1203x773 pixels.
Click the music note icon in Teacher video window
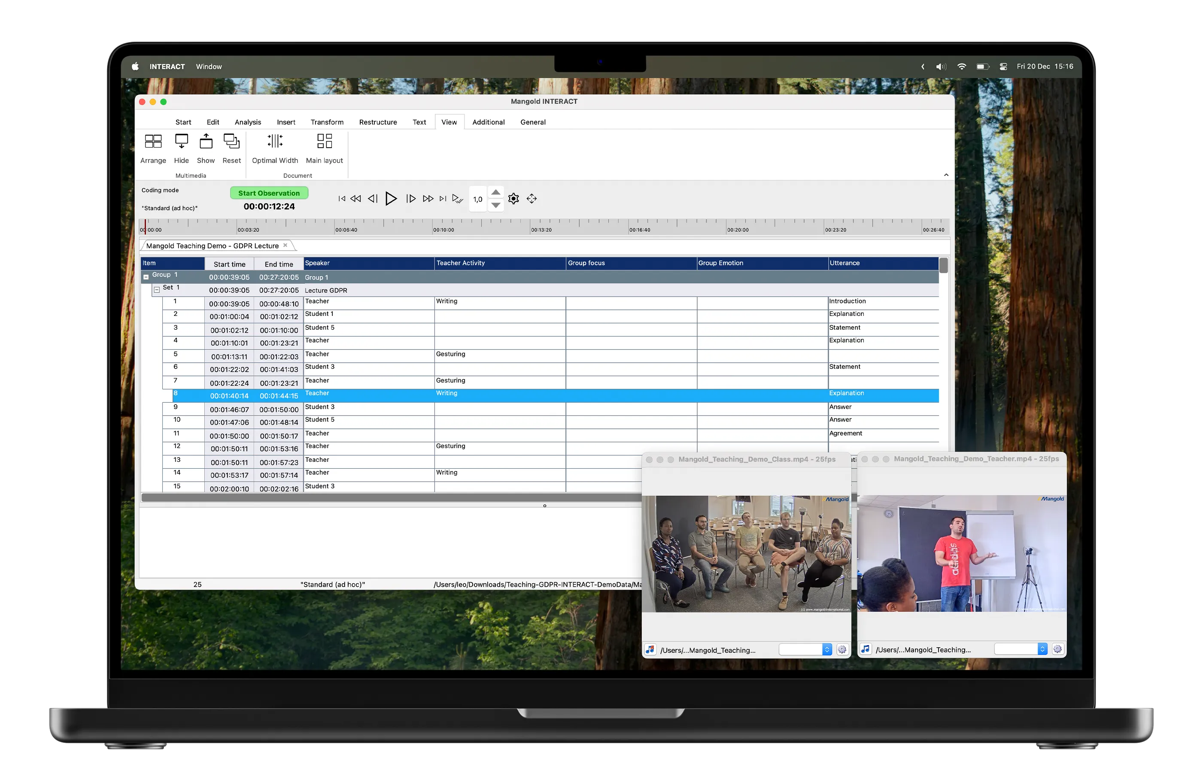(x=866, y=649)
